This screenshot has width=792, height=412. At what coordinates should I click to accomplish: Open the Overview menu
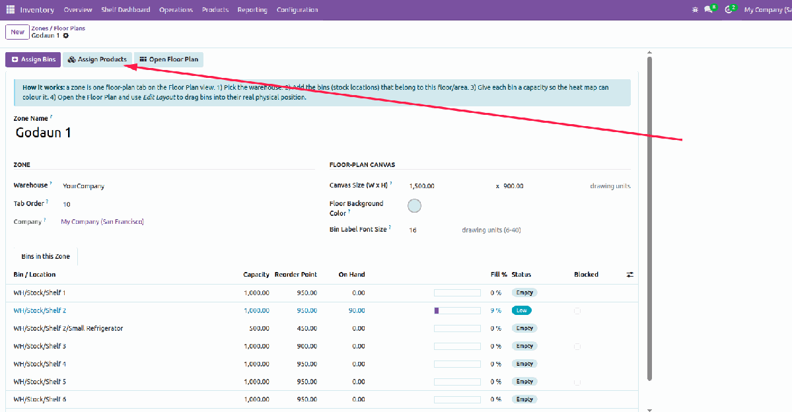pyautogui.click(x=78, y=10)
